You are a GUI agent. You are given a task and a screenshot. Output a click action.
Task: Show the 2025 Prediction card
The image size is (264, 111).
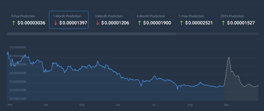(236, 20)
